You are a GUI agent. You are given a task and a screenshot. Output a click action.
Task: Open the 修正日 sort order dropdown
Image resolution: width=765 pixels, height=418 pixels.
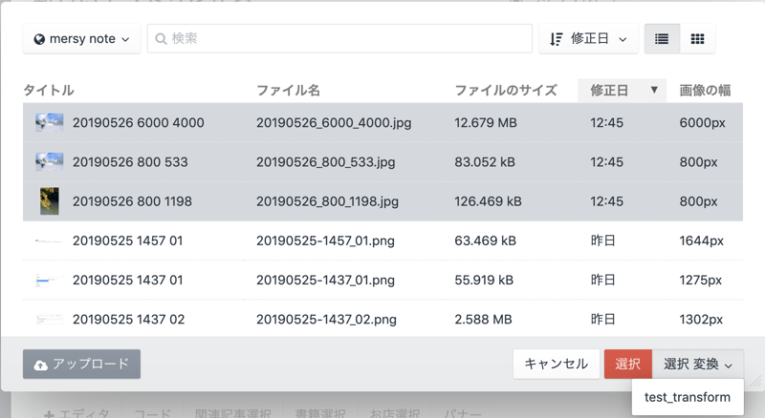click(x=589, y=39)
